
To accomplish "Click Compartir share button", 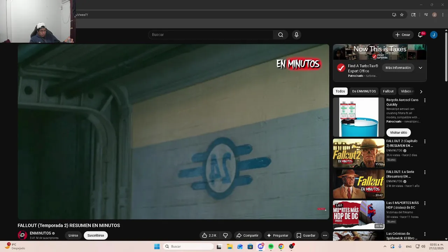I will tap(247, 236).
